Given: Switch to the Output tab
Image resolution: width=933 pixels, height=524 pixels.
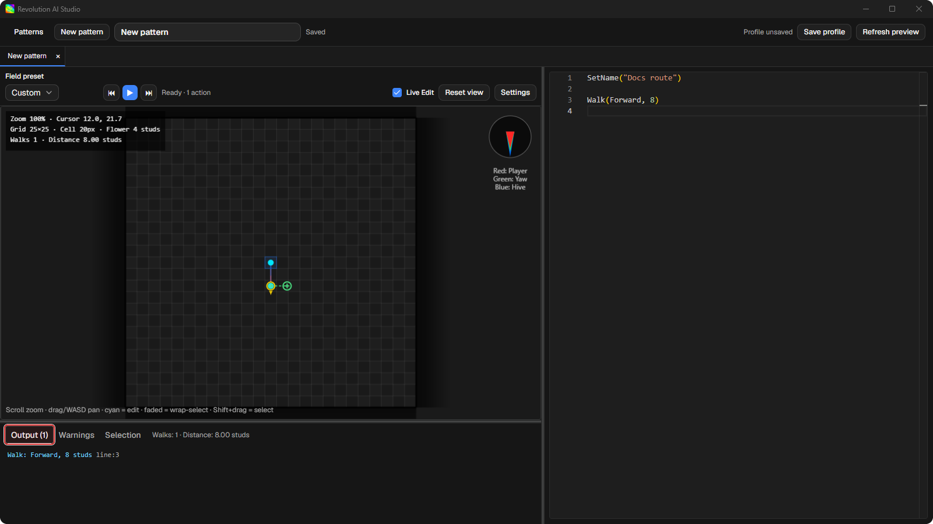Looking at the screenshot, I should [x=30, y=435].
